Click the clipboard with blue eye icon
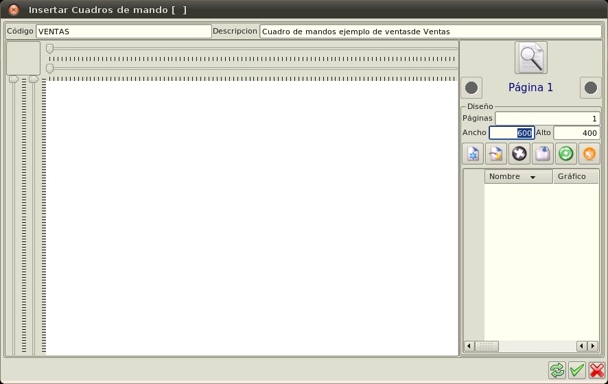 coord(543,154)
